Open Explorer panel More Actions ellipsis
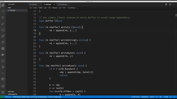Screen dimensions: 177x99 25,4
